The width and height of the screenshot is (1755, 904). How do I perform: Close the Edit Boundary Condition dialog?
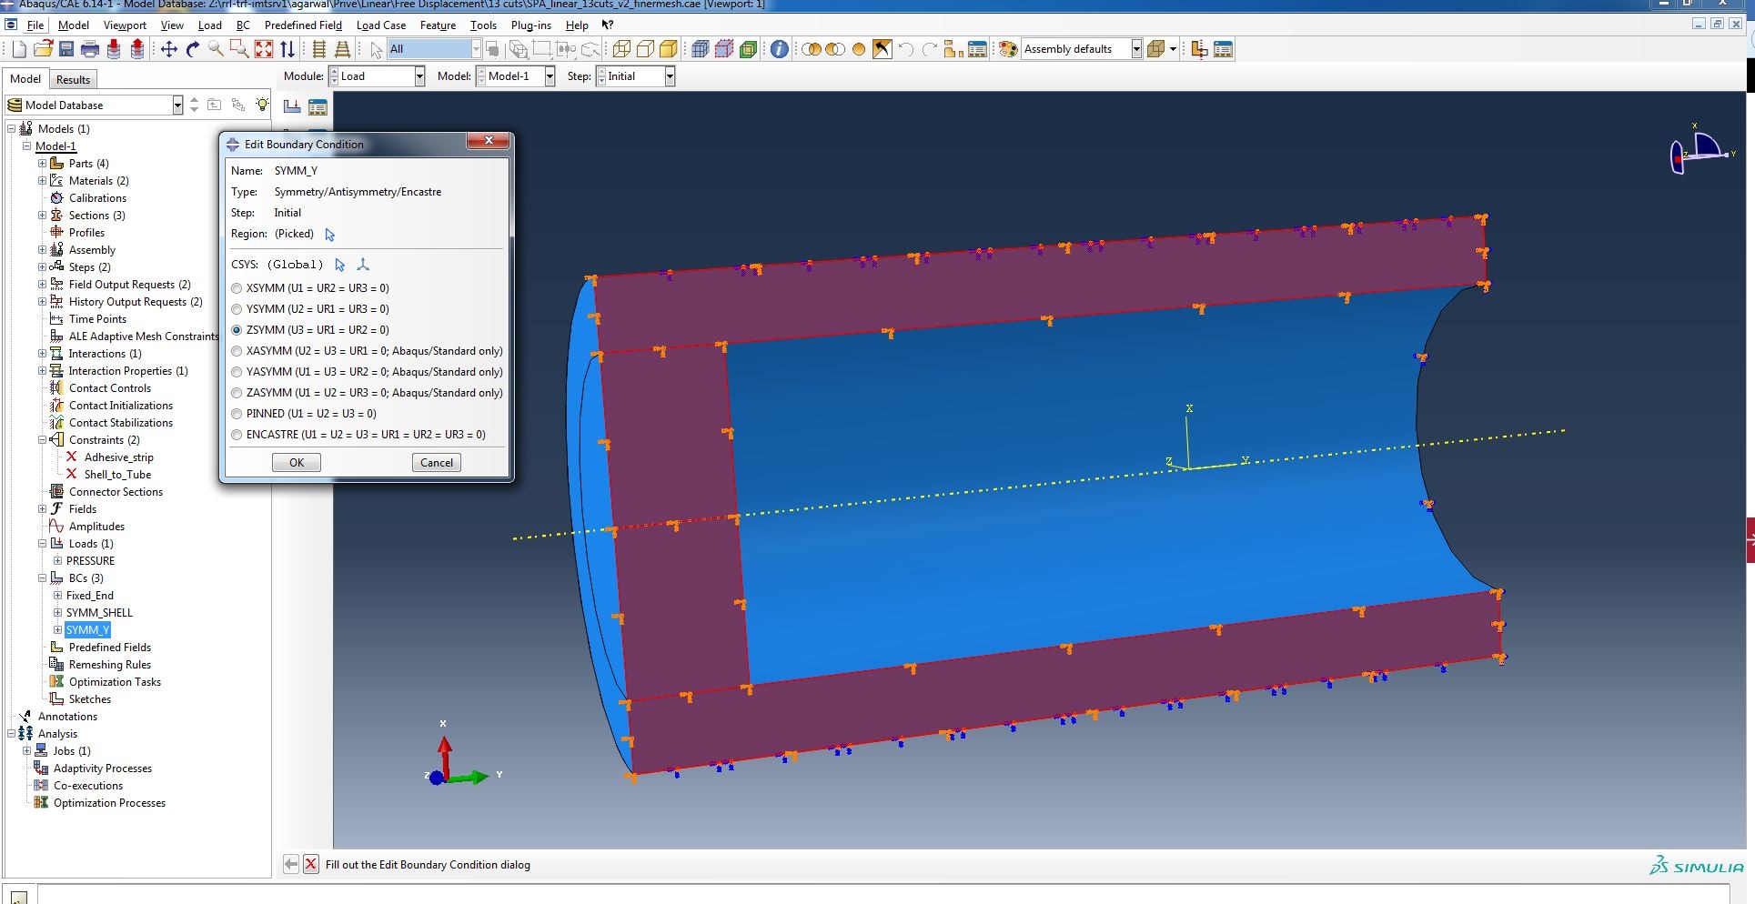pos(489,141)
